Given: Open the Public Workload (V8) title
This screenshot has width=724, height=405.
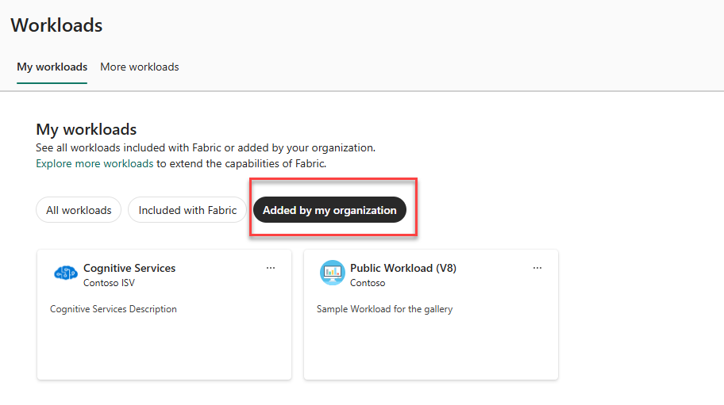Looking at the screenshot, I should tap(403, 268).
